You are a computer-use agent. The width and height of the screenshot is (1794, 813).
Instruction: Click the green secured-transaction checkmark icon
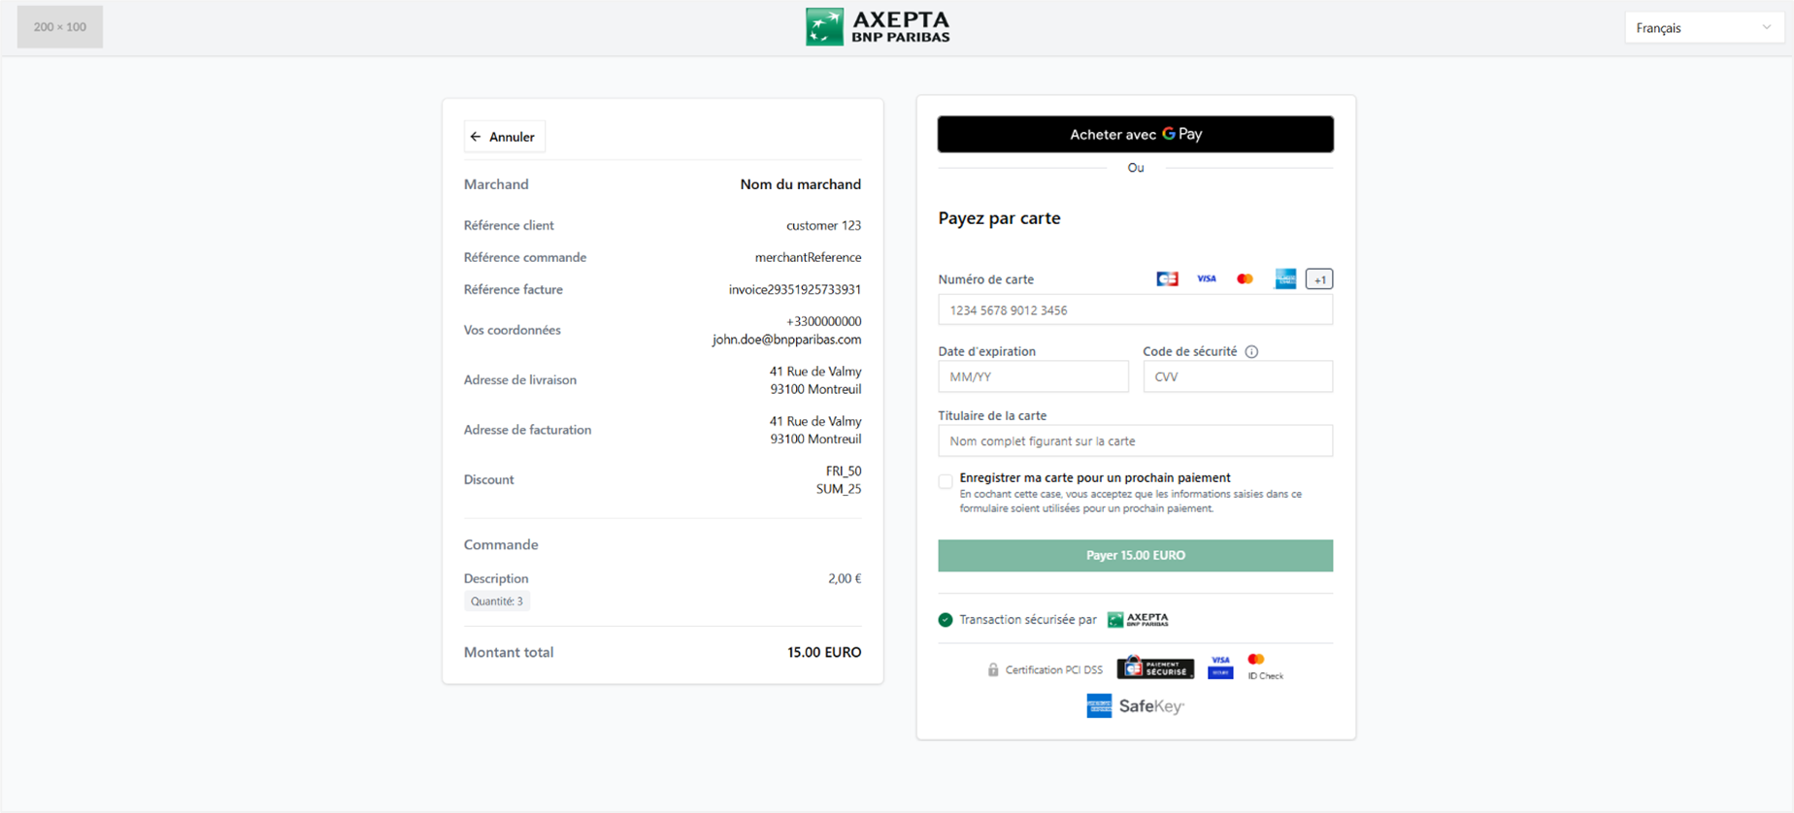946,620
